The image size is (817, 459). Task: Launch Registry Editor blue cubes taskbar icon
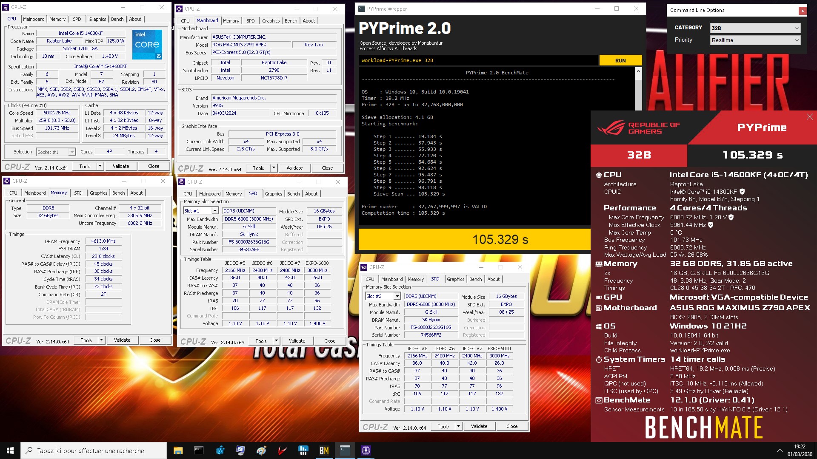[220, 450]
